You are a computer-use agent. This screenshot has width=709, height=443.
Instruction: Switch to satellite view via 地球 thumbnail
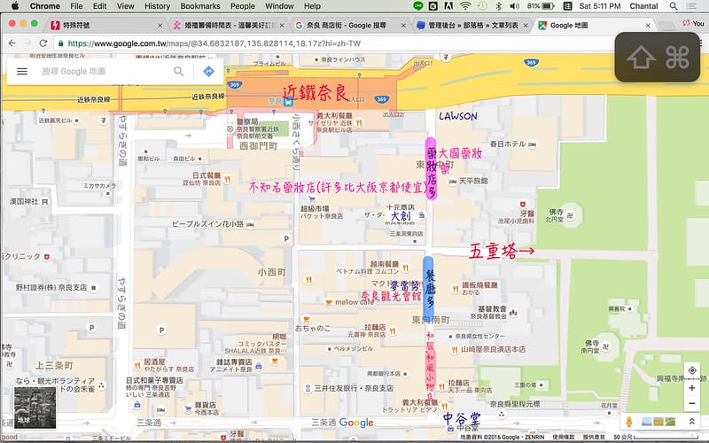tap(35, 408)
